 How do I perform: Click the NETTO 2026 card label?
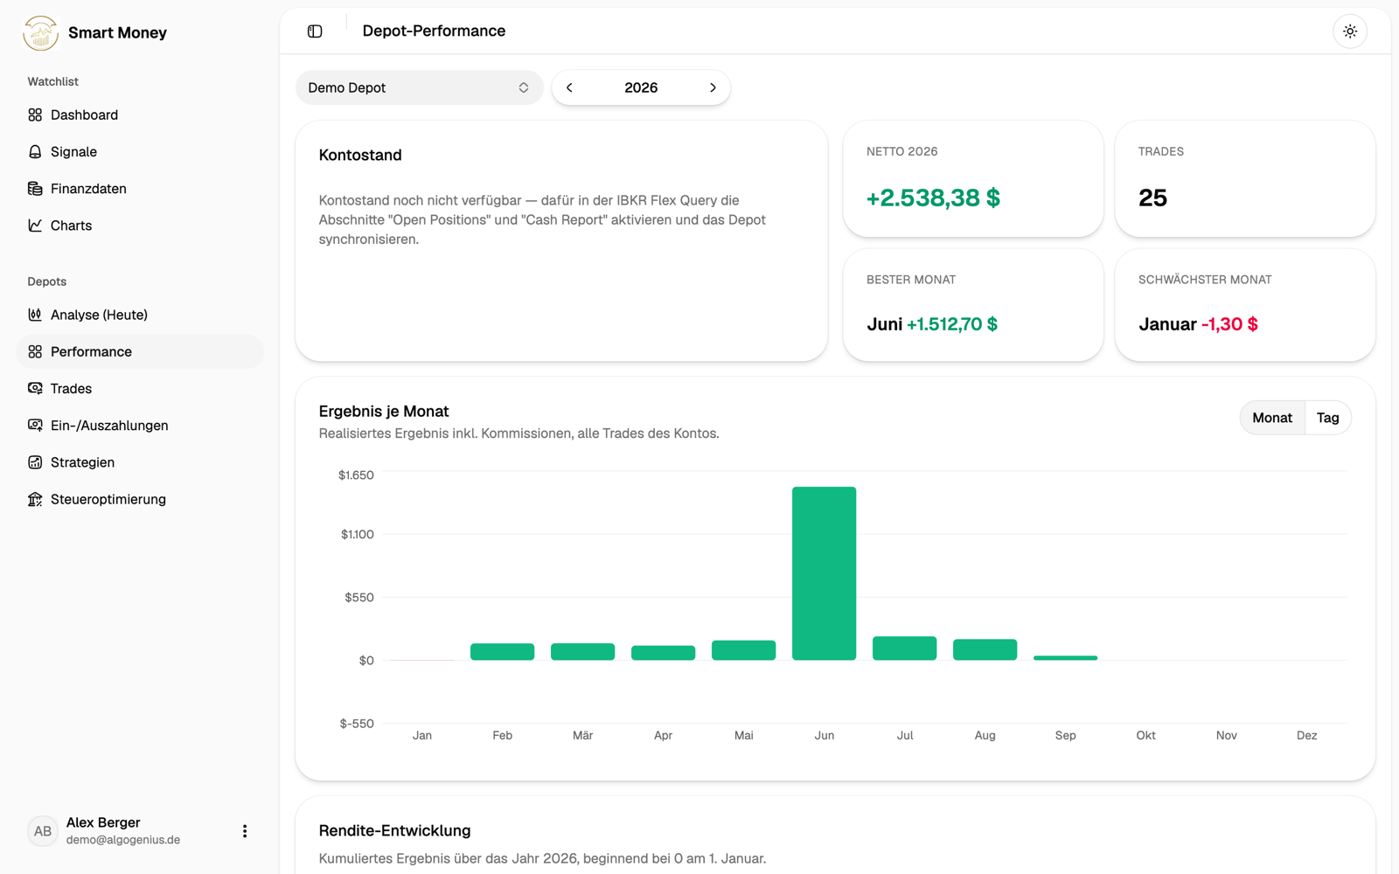pos(901,151)
